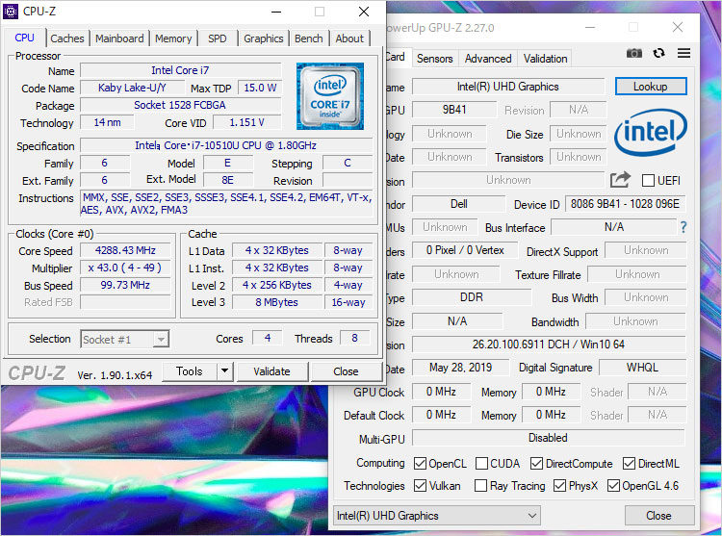722x536 pixels.
Task: Click the Close button in CPU-Z
Action: 346,371
